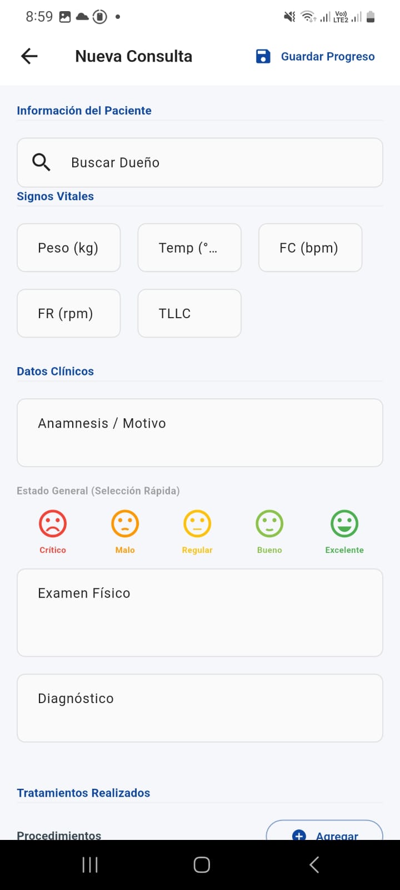Tap the TLLC input box
The width and height of the screenshot is (400, 890).
pyautogui.click(x=189, y=314)
